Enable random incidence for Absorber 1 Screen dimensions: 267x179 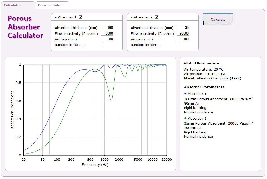[102, 45]
